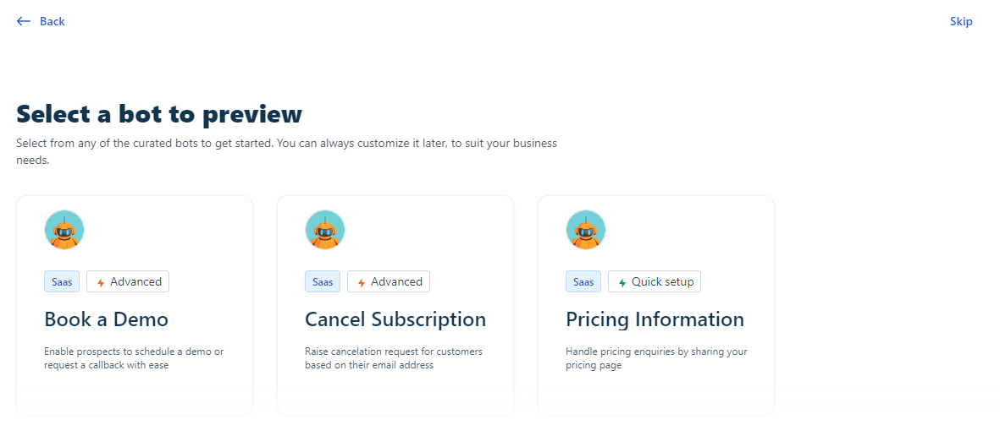Click the green lightning icon on Quick setup
Image resolution: width=1000 pixels, height=436 pixels.
pyautogui.click(x=622, y=282)
